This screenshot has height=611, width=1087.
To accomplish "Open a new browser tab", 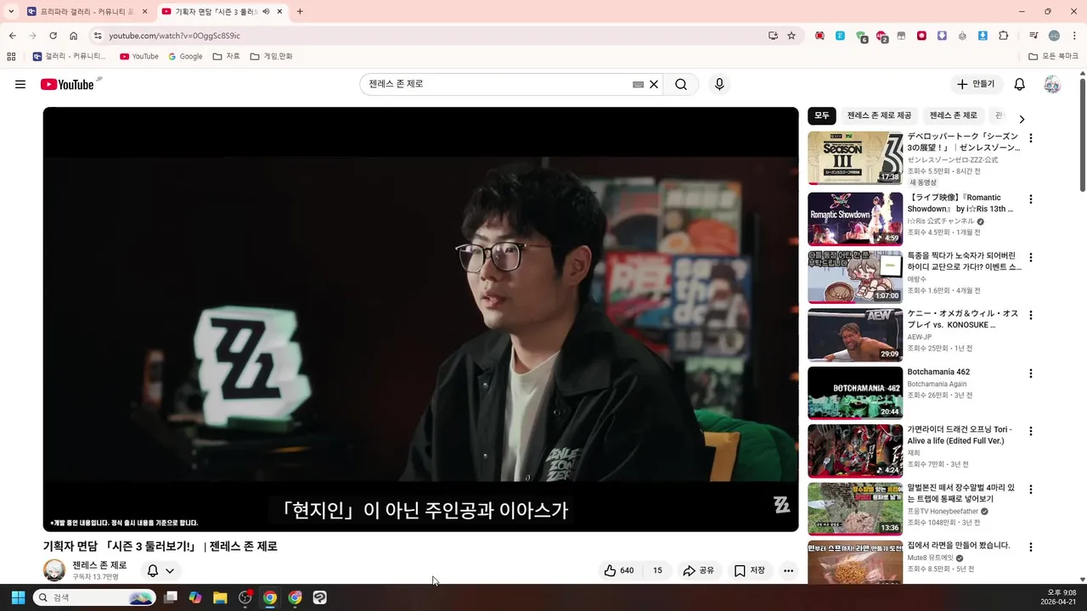I will tap(300, 12).
